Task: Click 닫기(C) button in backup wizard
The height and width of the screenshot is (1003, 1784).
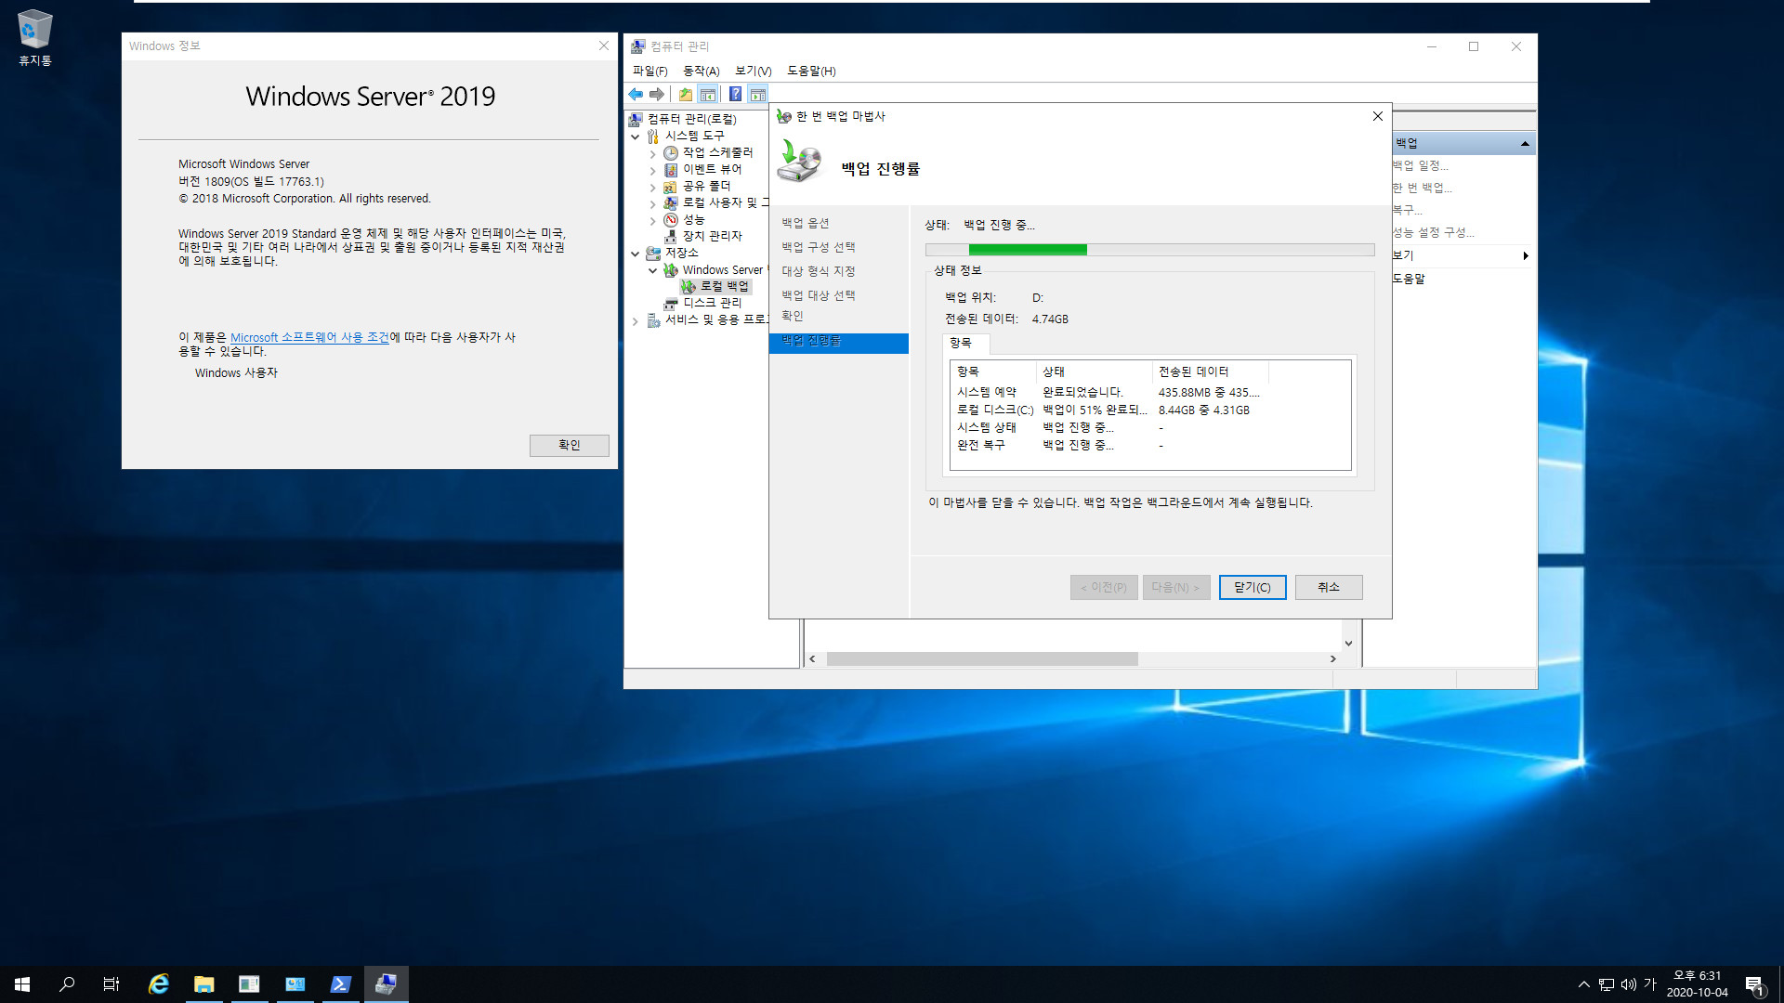Action: [x=1253, y=587]
